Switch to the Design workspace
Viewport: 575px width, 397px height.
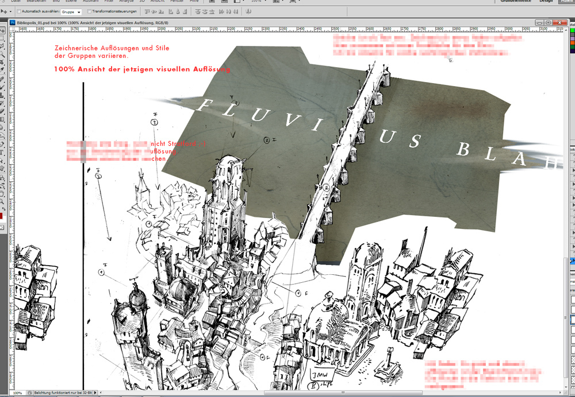(x=545, y=1)
